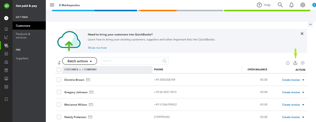Open Products & services menu item
This screenshot has width=316, height=122.
[23, 36]
